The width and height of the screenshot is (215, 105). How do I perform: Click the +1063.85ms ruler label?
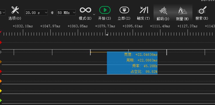coord(77,26)
